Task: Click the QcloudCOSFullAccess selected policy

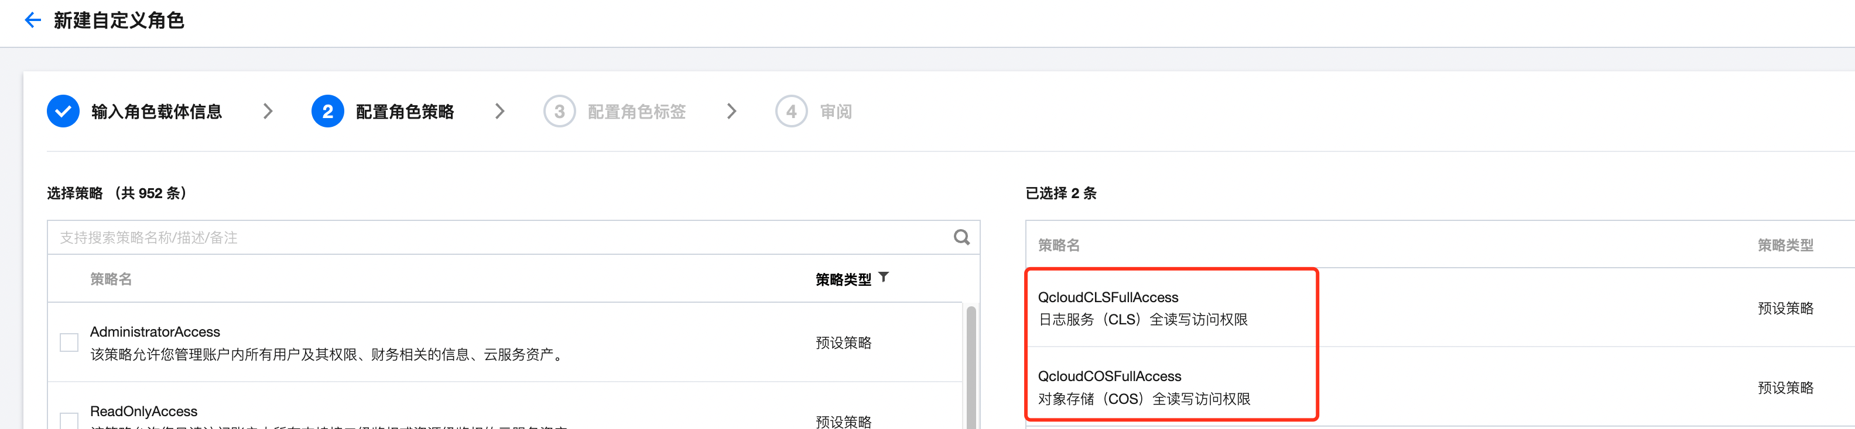Action: [x=1109, y=376]
